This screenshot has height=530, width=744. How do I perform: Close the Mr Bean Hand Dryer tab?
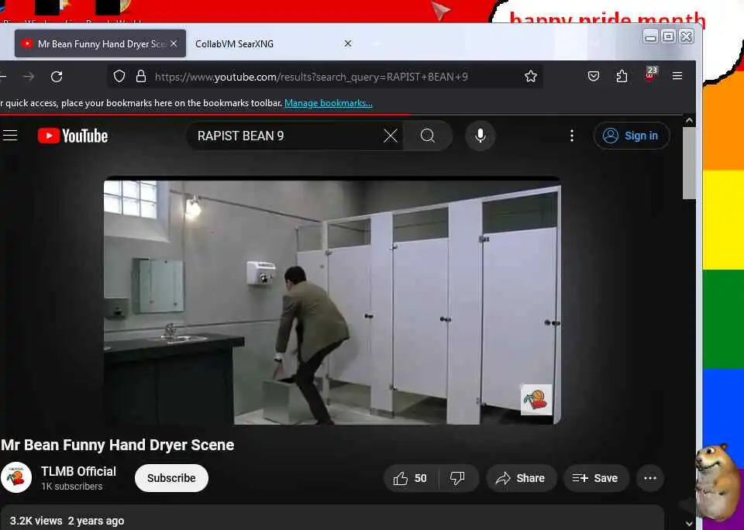pyautogui.click(x=174, y=43)
